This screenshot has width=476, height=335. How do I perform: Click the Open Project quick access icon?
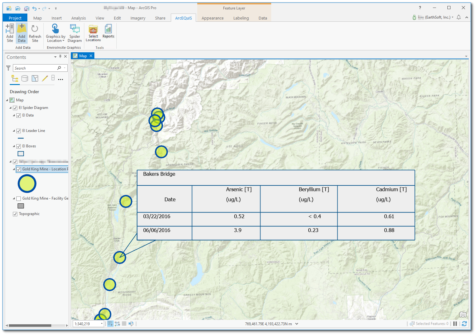(x=18, y=8)
